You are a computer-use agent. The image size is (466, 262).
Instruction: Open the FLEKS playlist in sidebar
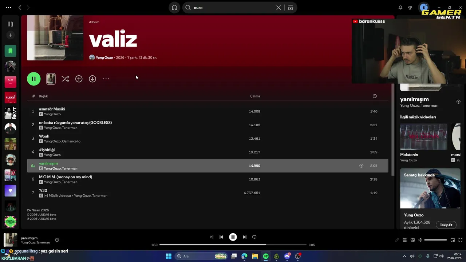10,98
